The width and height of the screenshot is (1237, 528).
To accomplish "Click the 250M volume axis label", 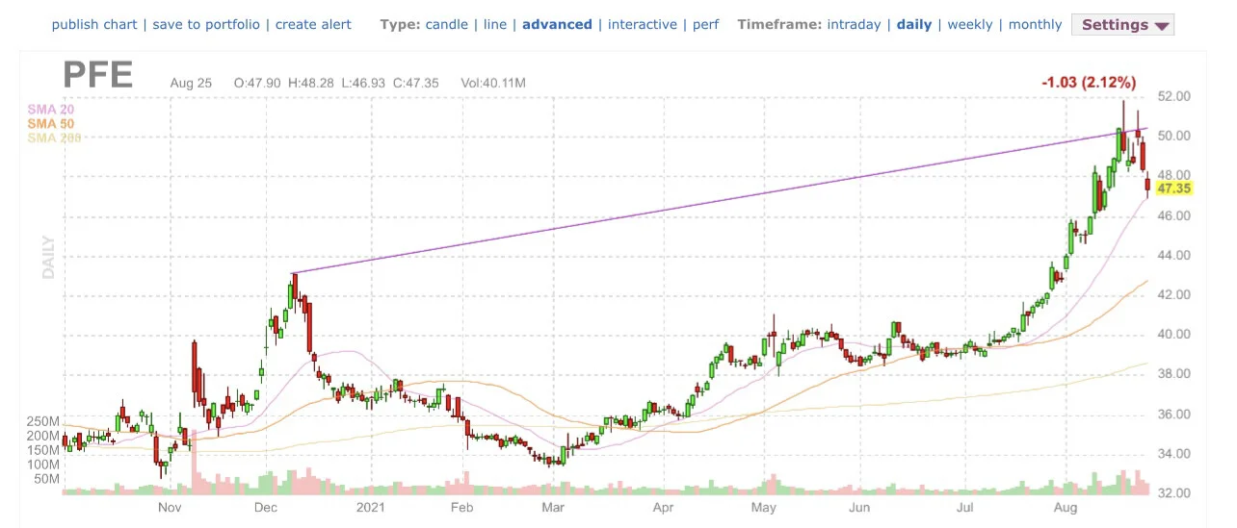I will pyautogui.click(x=42, y=422).
